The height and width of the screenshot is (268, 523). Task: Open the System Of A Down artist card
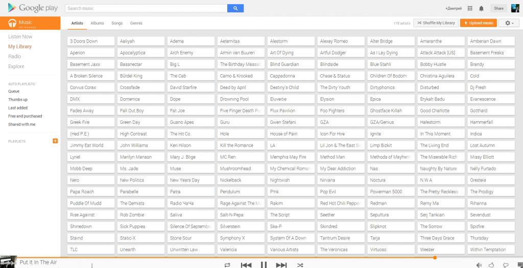[x=291, y=238]
